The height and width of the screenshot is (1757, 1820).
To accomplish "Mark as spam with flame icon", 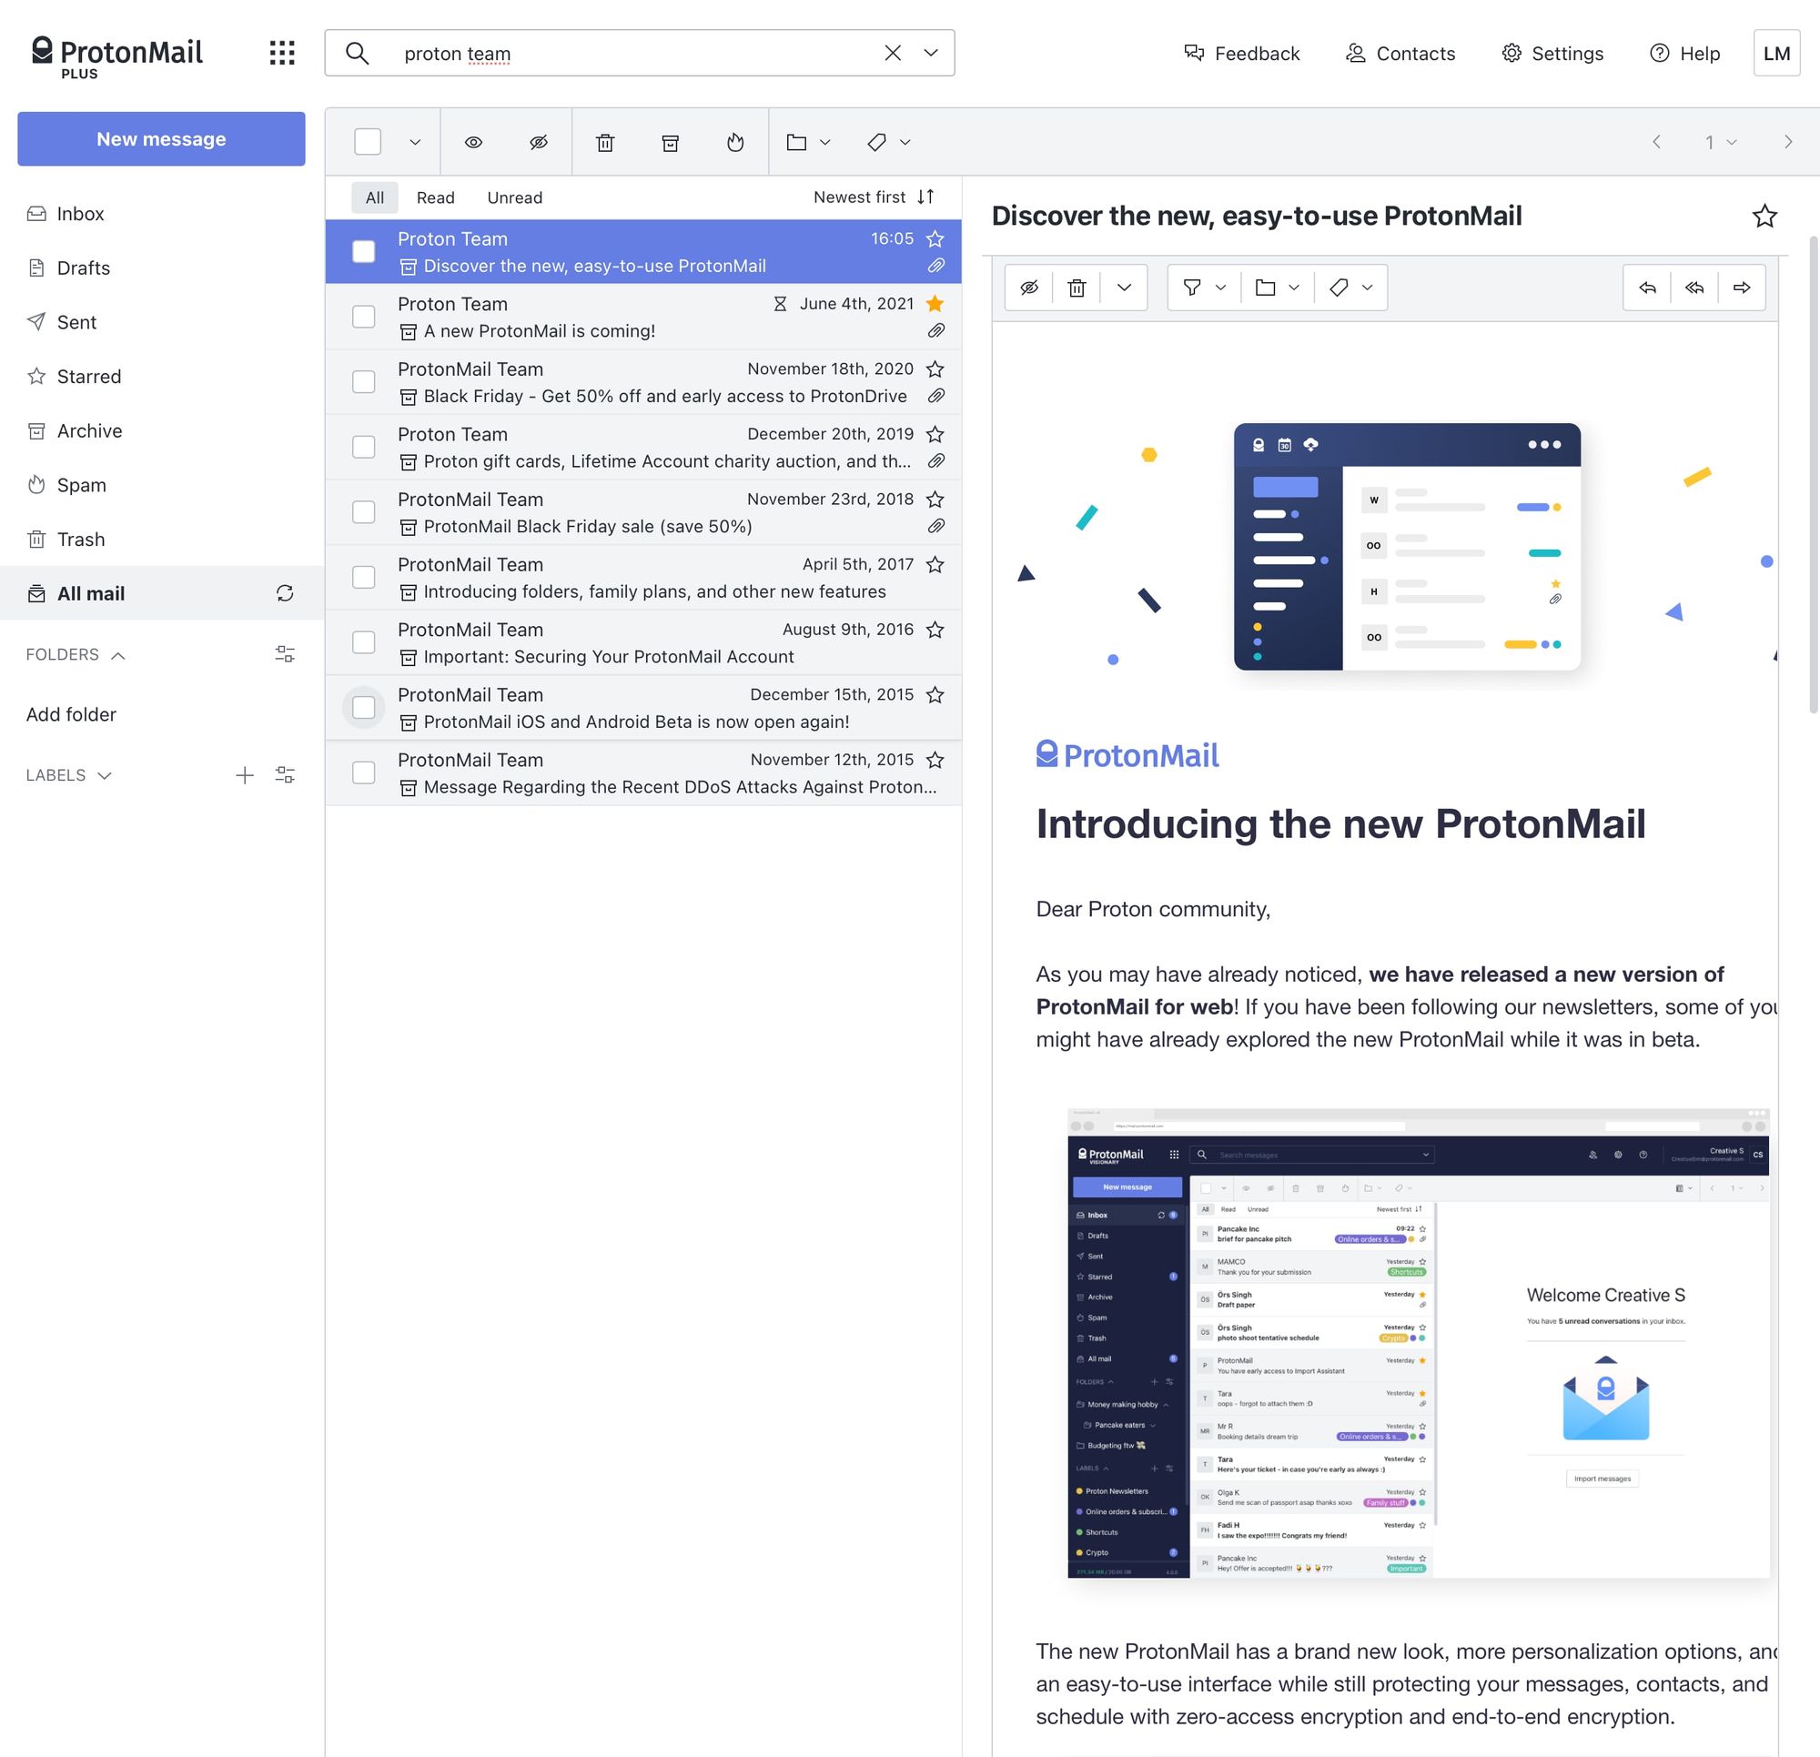I will click(x=735, y=142).
